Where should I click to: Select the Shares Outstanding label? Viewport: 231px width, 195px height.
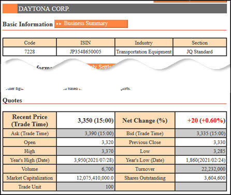(x=145, y=178)
